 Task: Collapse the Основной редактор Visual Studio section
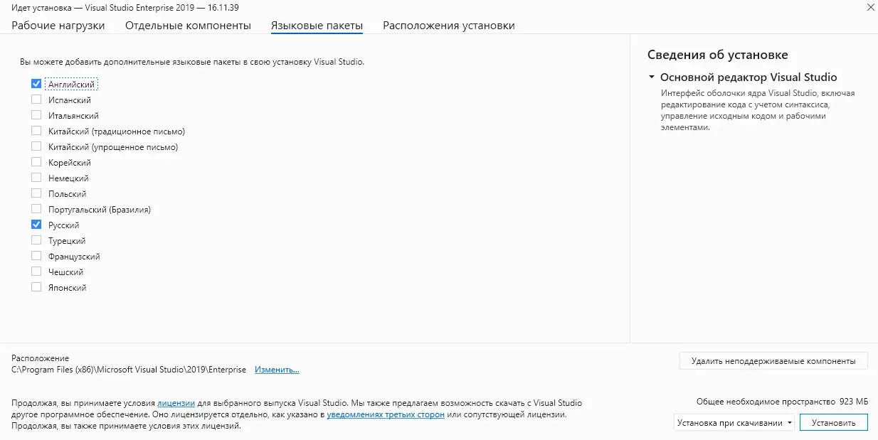tap(651, 77)
